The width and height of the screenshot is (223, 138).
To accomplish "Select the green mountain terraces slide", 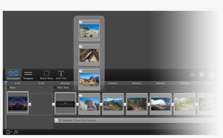I will pyautogui.click(x=113, y=104).
